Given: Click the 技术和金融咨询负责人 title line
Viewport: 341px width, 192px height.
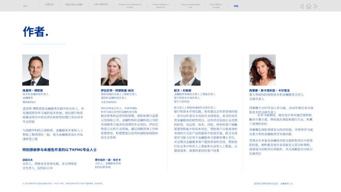Looking at the screenshot, I should pos(36,94).
